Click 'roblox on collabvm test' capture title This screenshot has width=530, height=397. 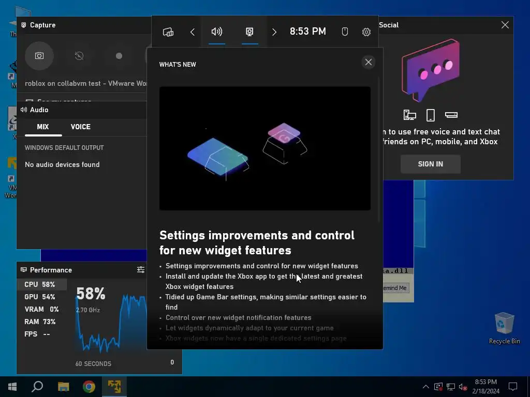(x=85, y=83)
